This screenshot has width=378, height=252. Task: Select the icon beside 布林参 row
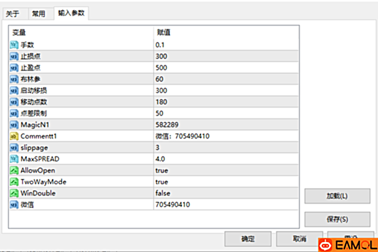15,79
